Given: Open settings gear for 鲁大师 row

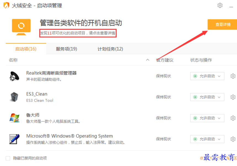Looking at the screenshot, I should pyautogui.click(x=233, y=118).
